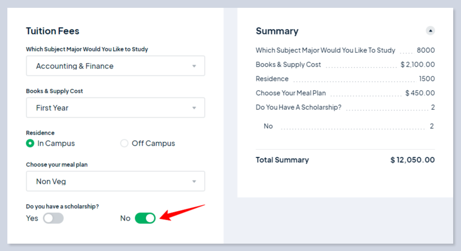461x251 pixels.
Task: Collapse the Summary panel arrow icon
Action: pos(430,31)
